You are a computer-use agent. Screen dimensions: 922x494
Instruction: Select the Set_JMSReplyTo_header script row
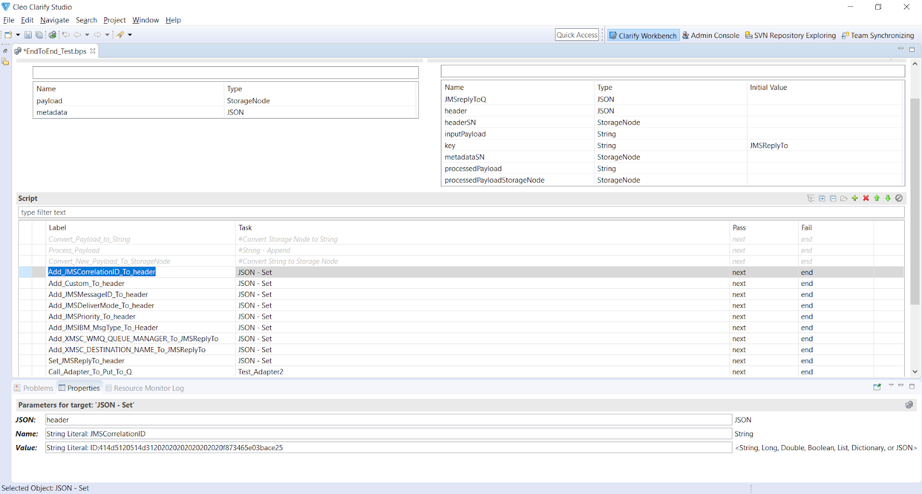461,361
